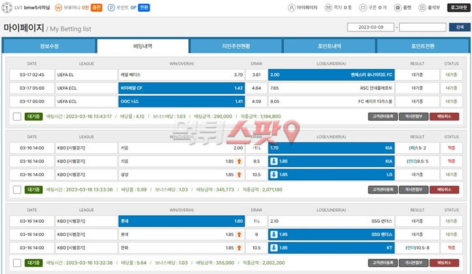Click the 쪽지 0 통 messages link
Image resolution: width=472 pixels, height=274 pixels.
click(343, 7)
